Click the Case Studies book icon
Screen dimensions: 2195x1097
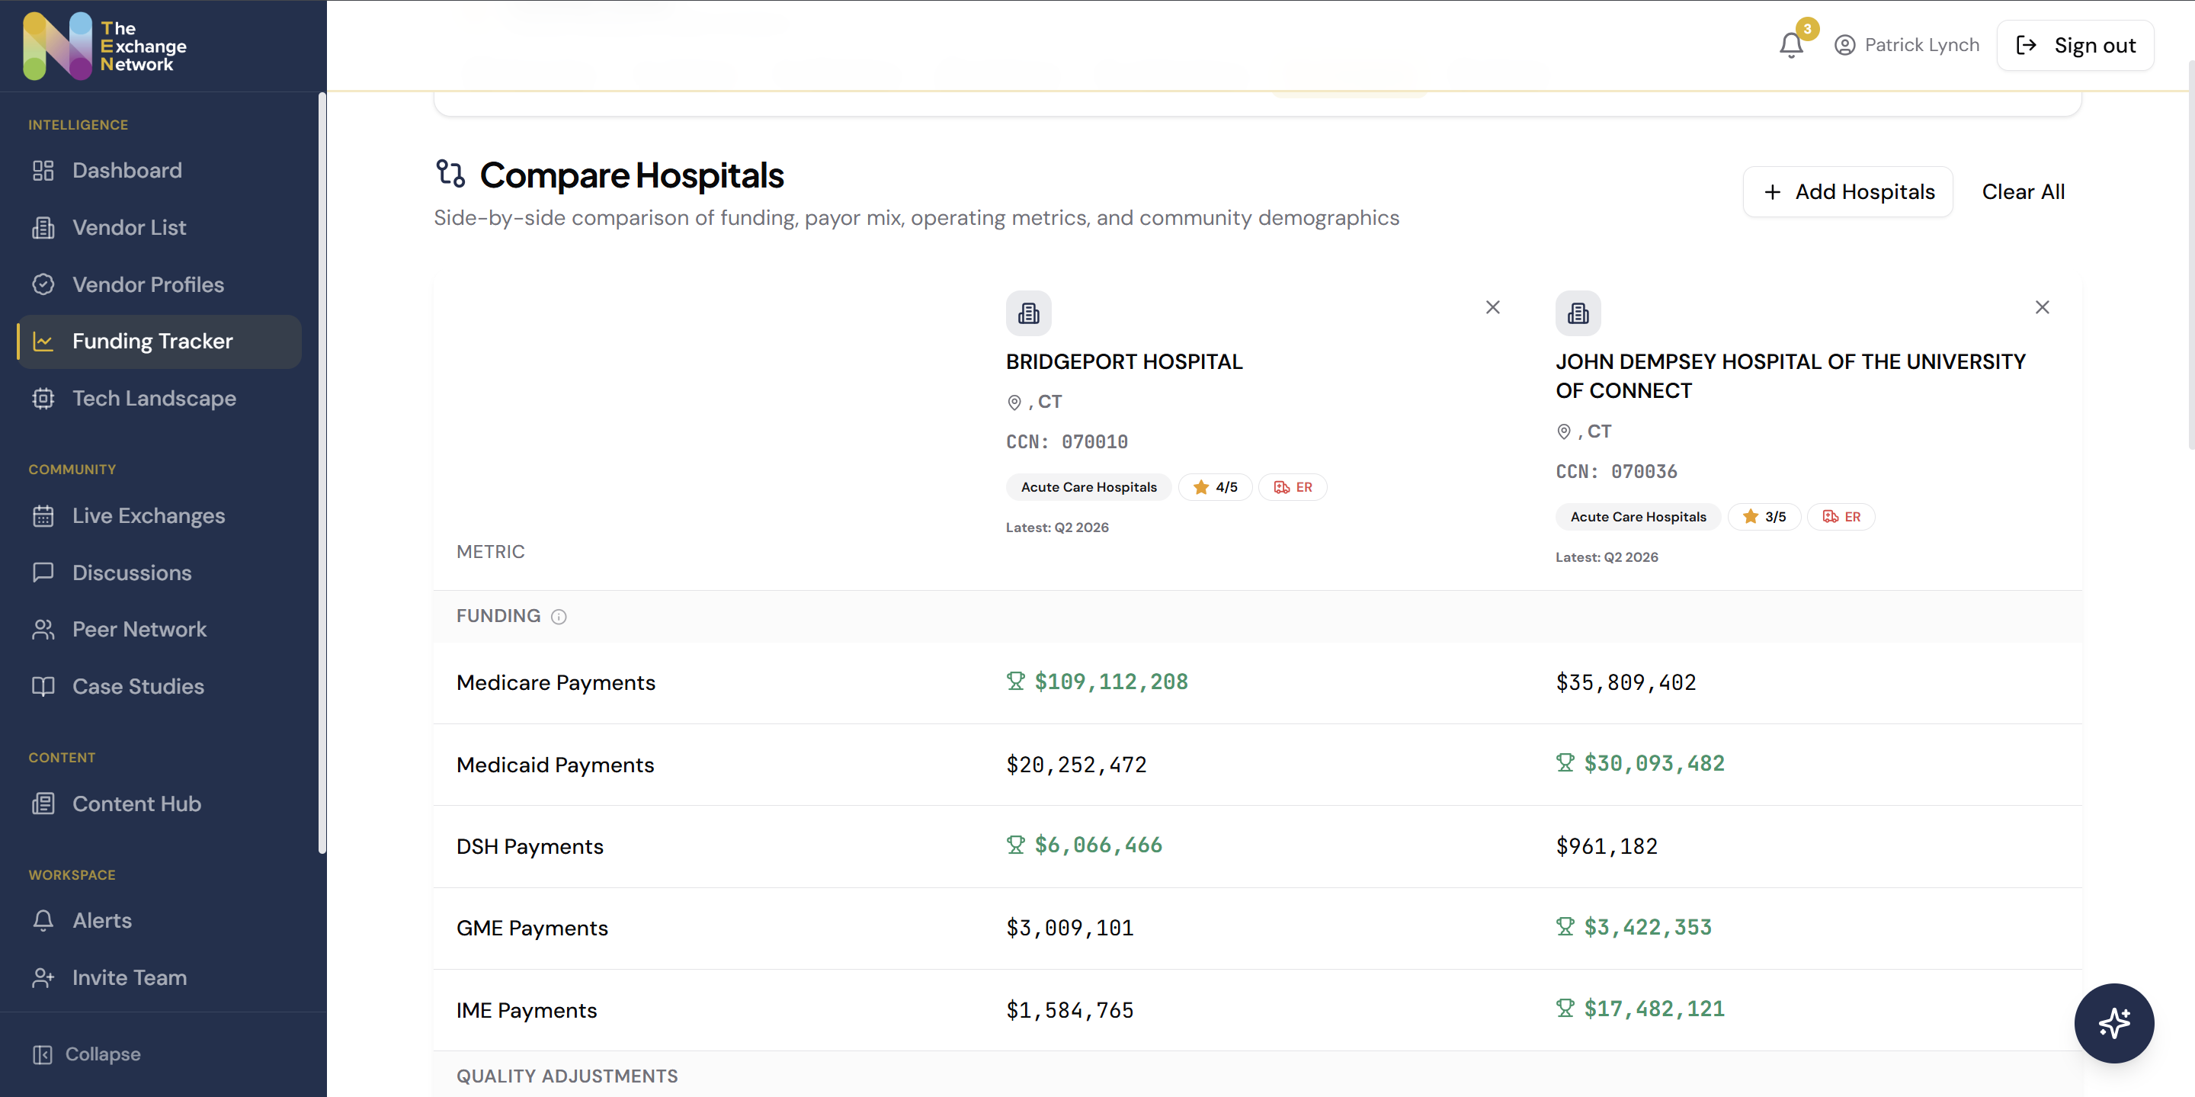coord(43,686)
